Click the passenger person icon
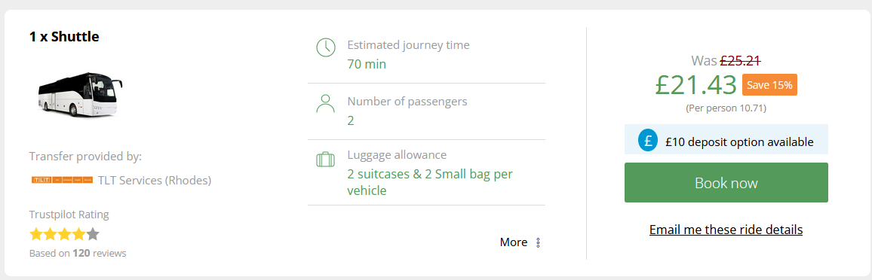The image size is (872, 280). point(325,104)
